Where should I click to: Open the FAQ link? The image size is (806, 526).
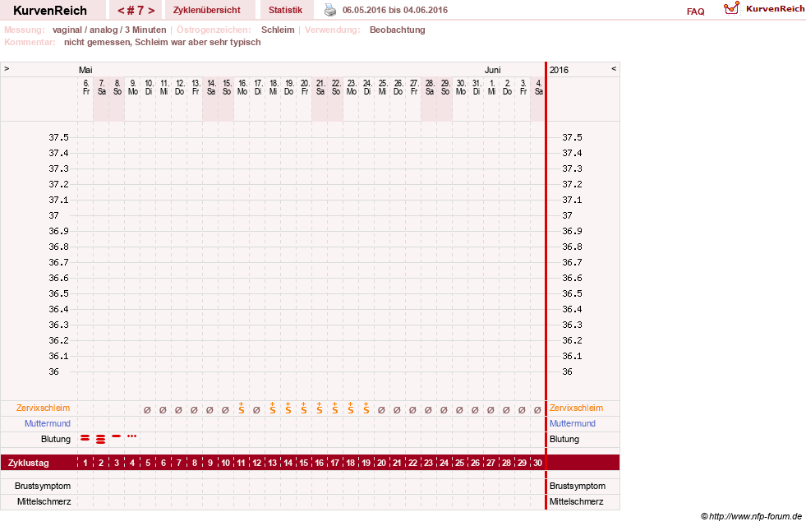[x=695, y=12]
